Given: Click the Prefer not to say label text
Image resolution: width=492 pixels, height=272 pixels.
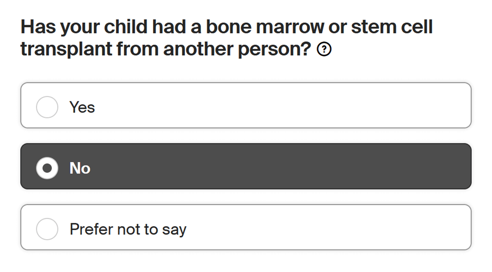Looking at the screenshot, I should pos(128,229).
